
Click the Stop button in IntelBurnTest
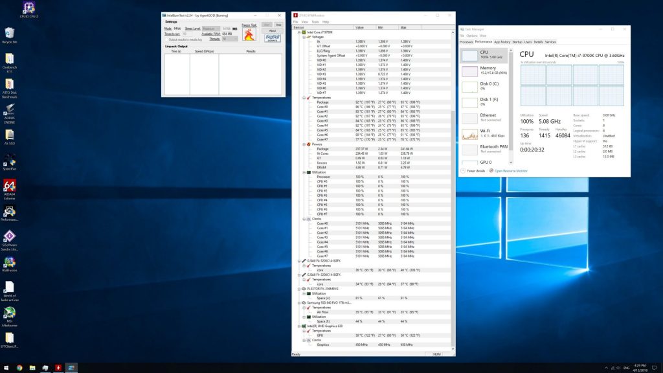tap(278, 25)
